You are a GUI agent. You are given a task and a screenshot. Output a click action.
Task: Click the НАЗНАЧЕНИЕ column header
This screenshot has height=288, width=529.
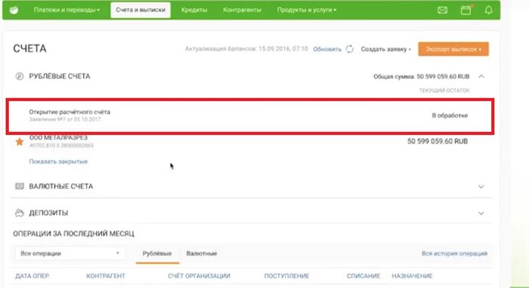click(x=412, y=276)
